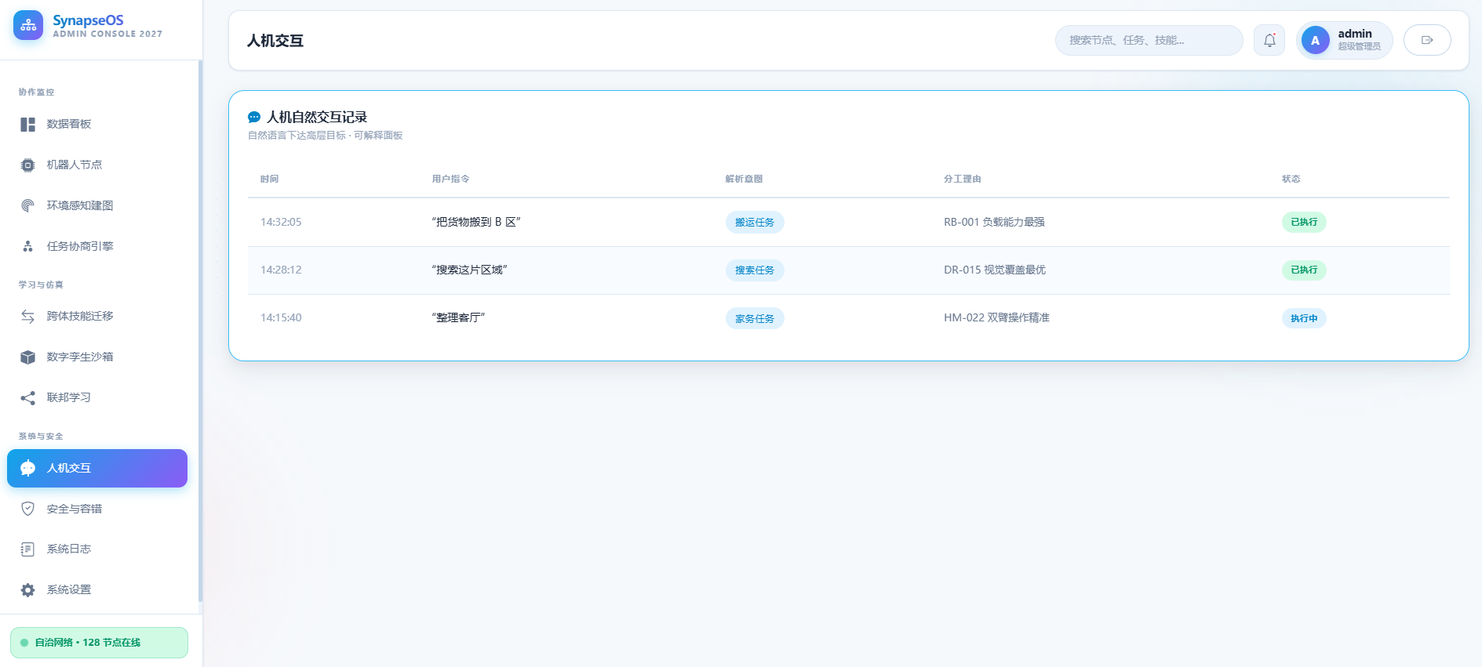The image size is (1482, 667).
Task: Click the 系统设置 gear icon
Action: pyautogui.click(x=28, y=590)
